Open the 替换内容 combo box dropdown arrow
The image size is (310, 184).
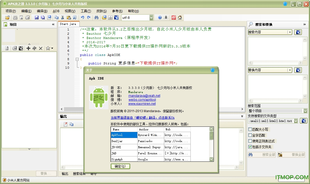290,70
